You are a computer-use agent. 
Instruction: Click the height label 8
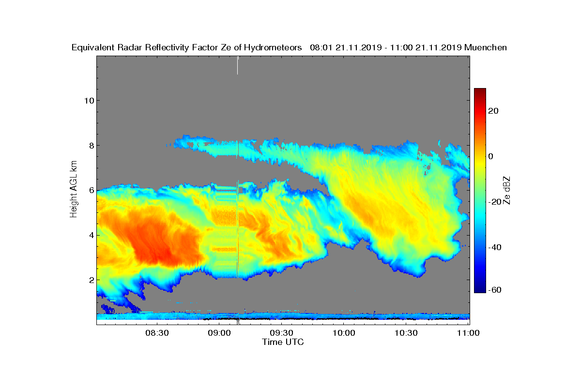pyautogui.click(x=91, y=145)
